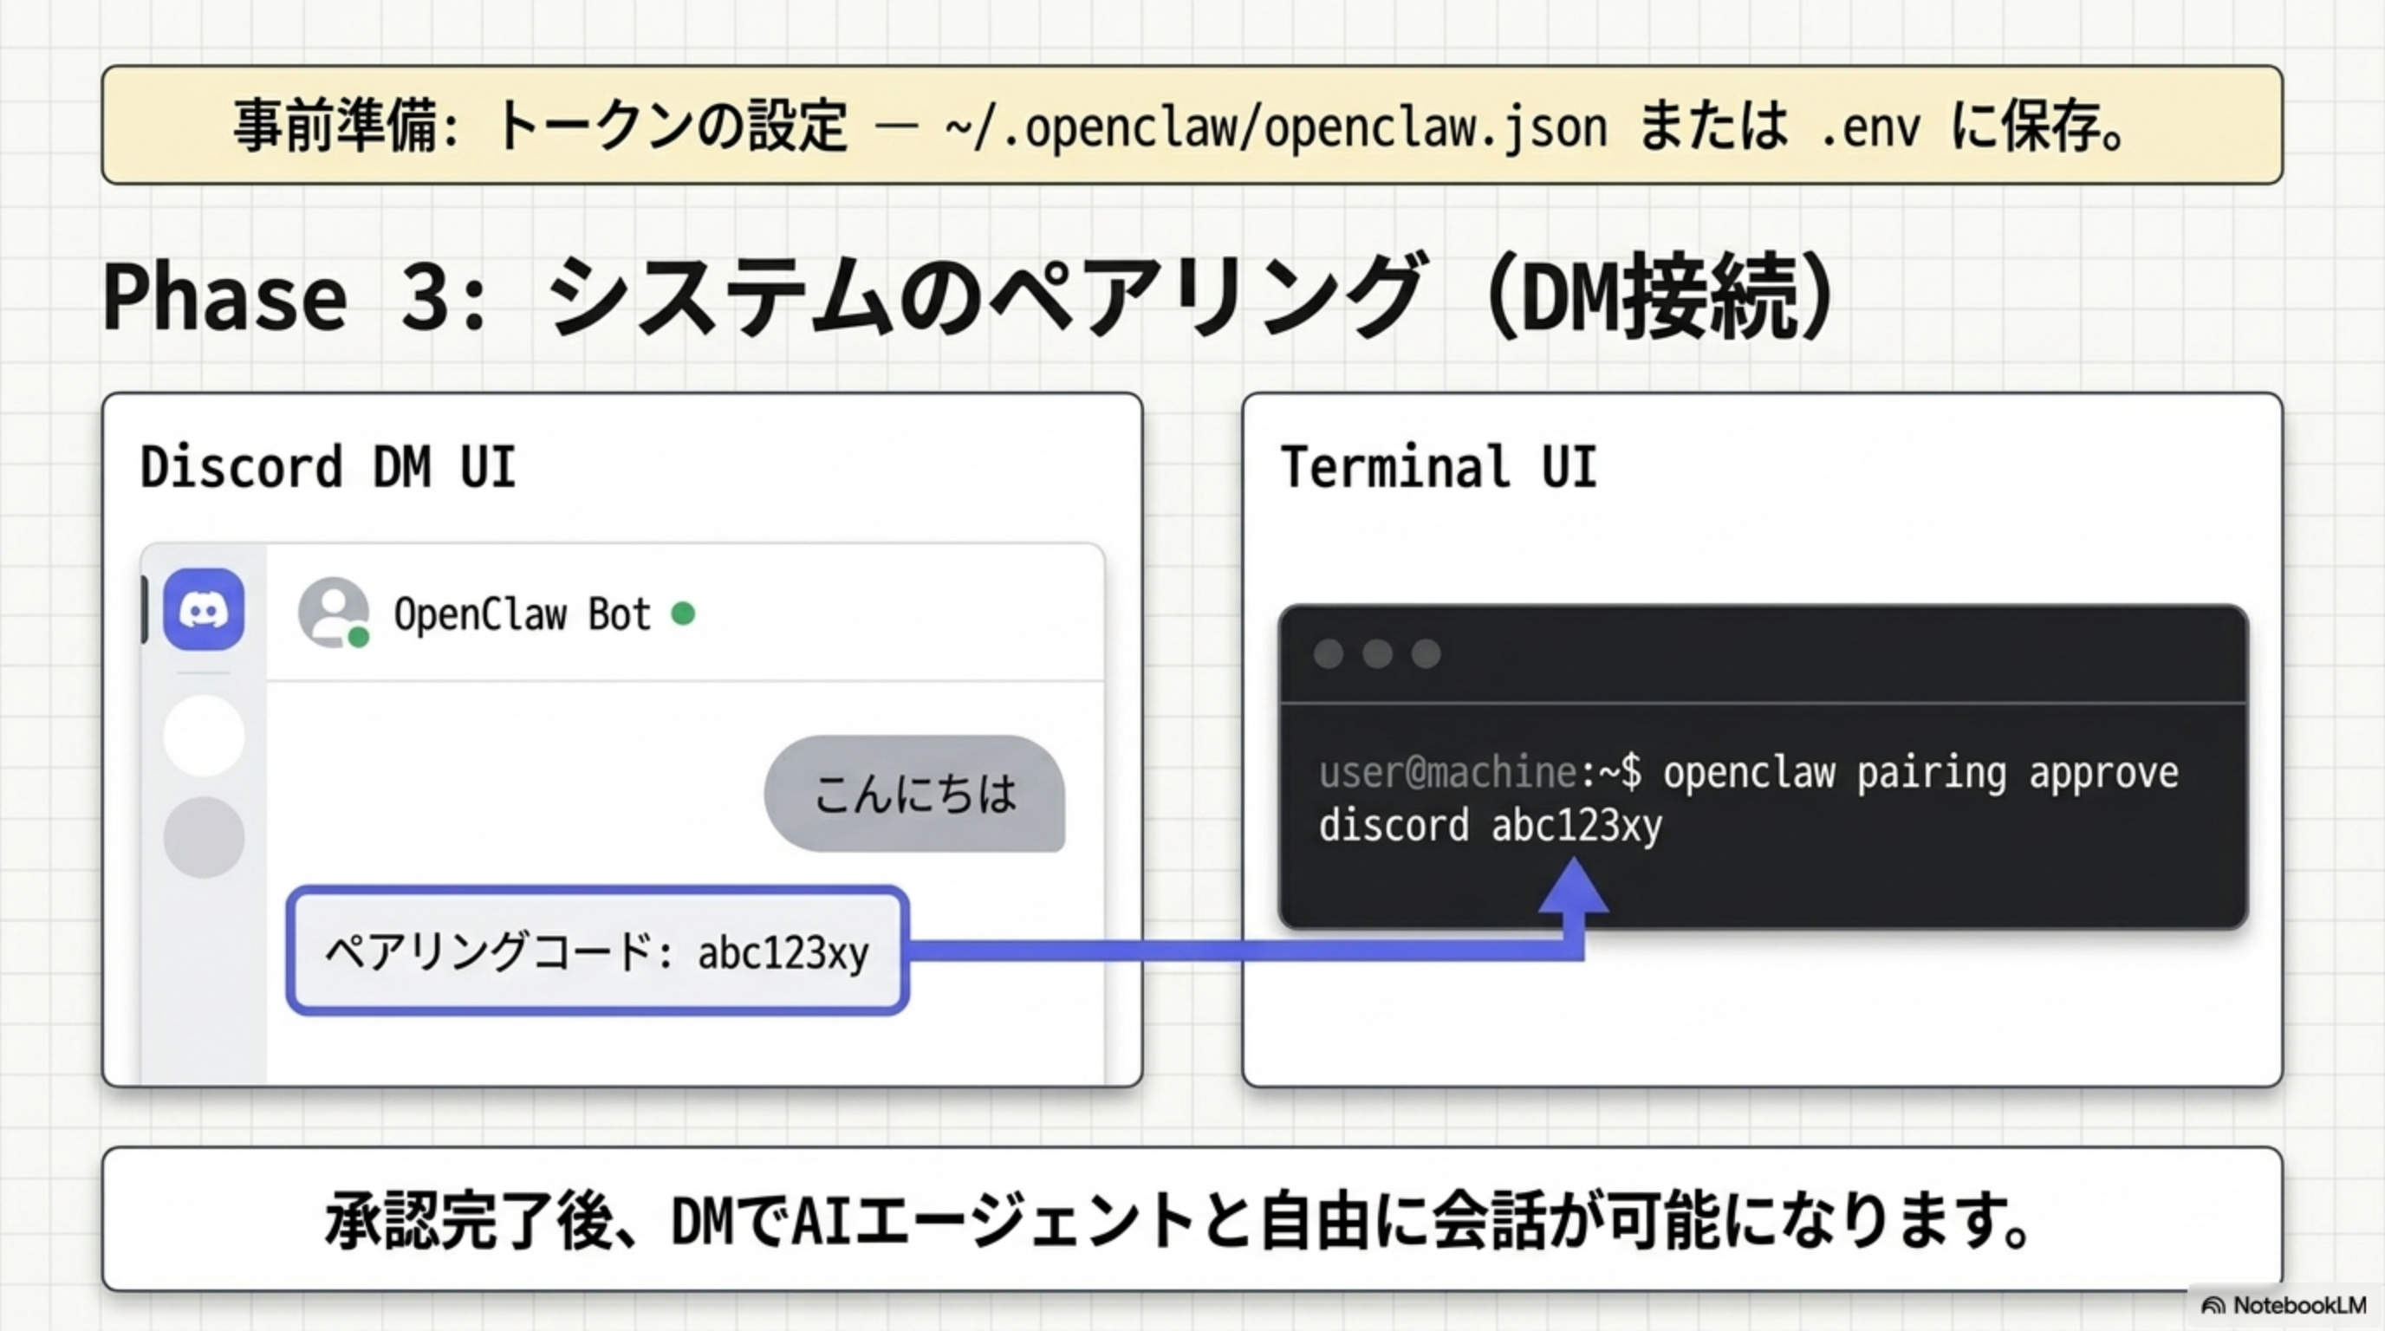Select the gray server circle in the Discord sidebar
Screen dimensions: 2385x1331
point(204,838)
